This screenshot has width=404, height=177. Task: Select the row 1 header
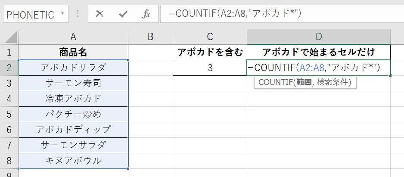click(9, 53)
